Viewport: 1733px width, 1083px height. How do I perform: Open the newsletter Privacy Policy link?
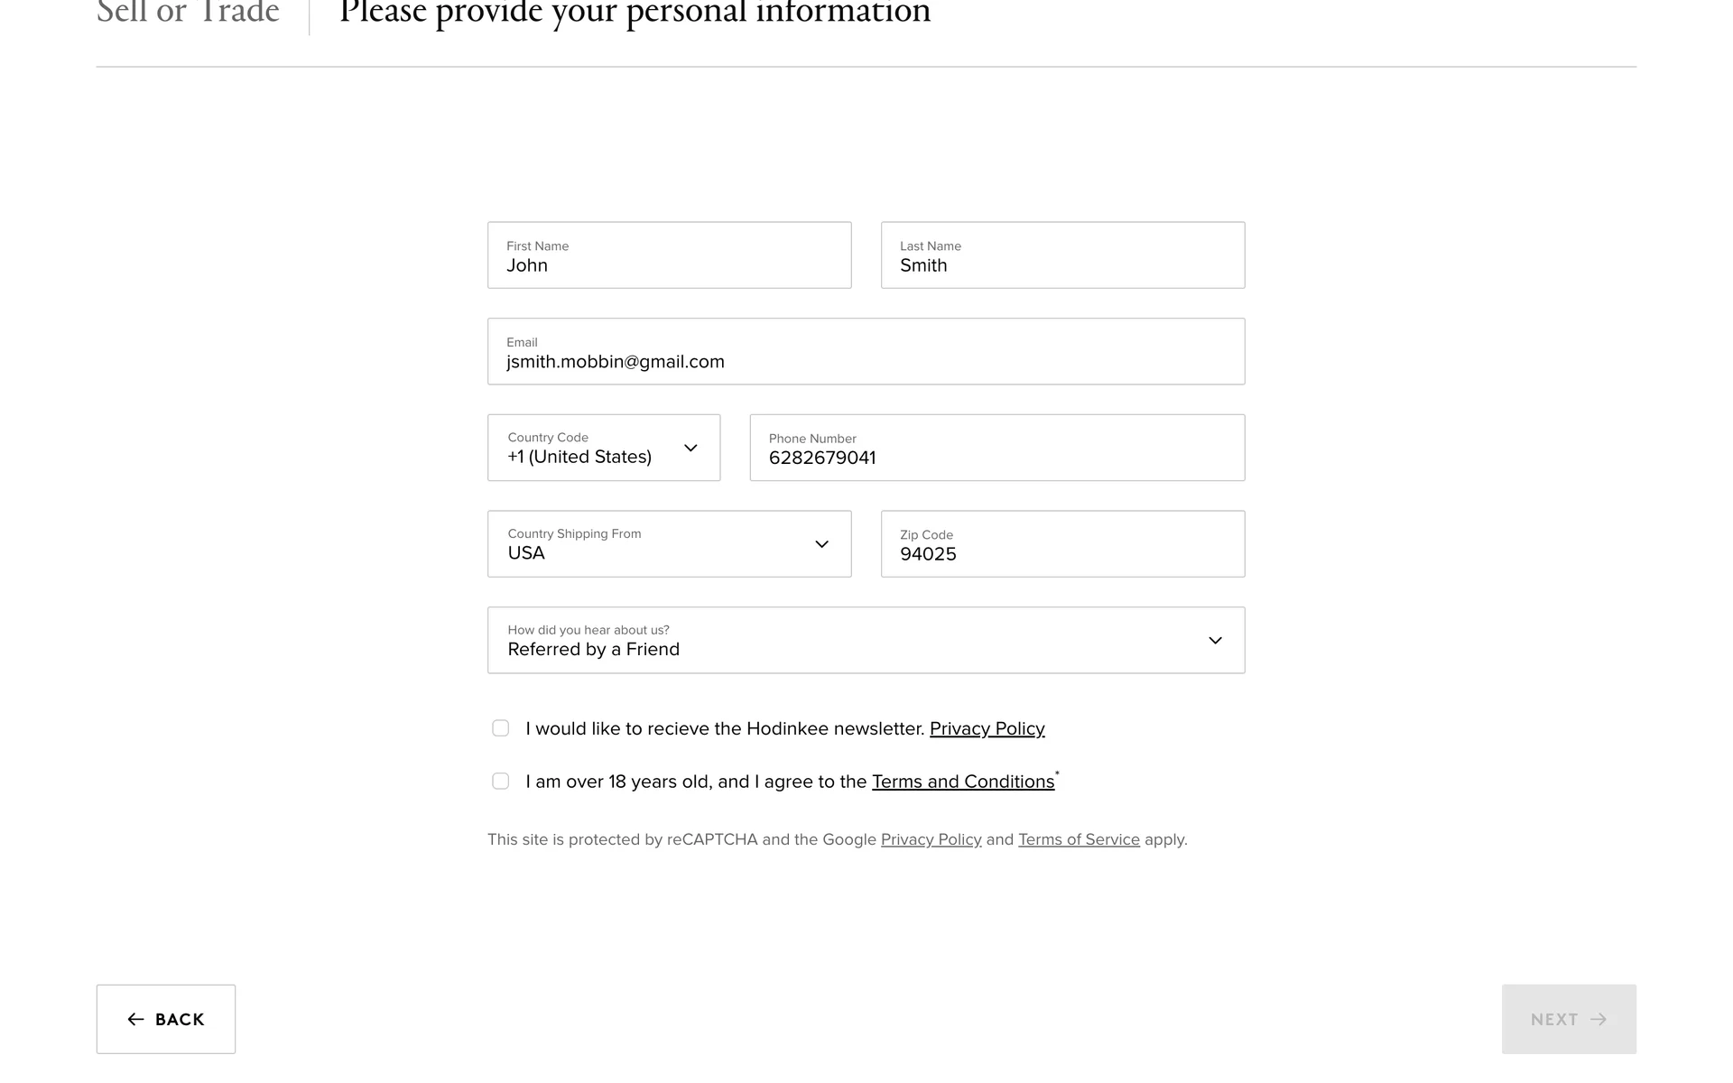[x=987, y=728]
